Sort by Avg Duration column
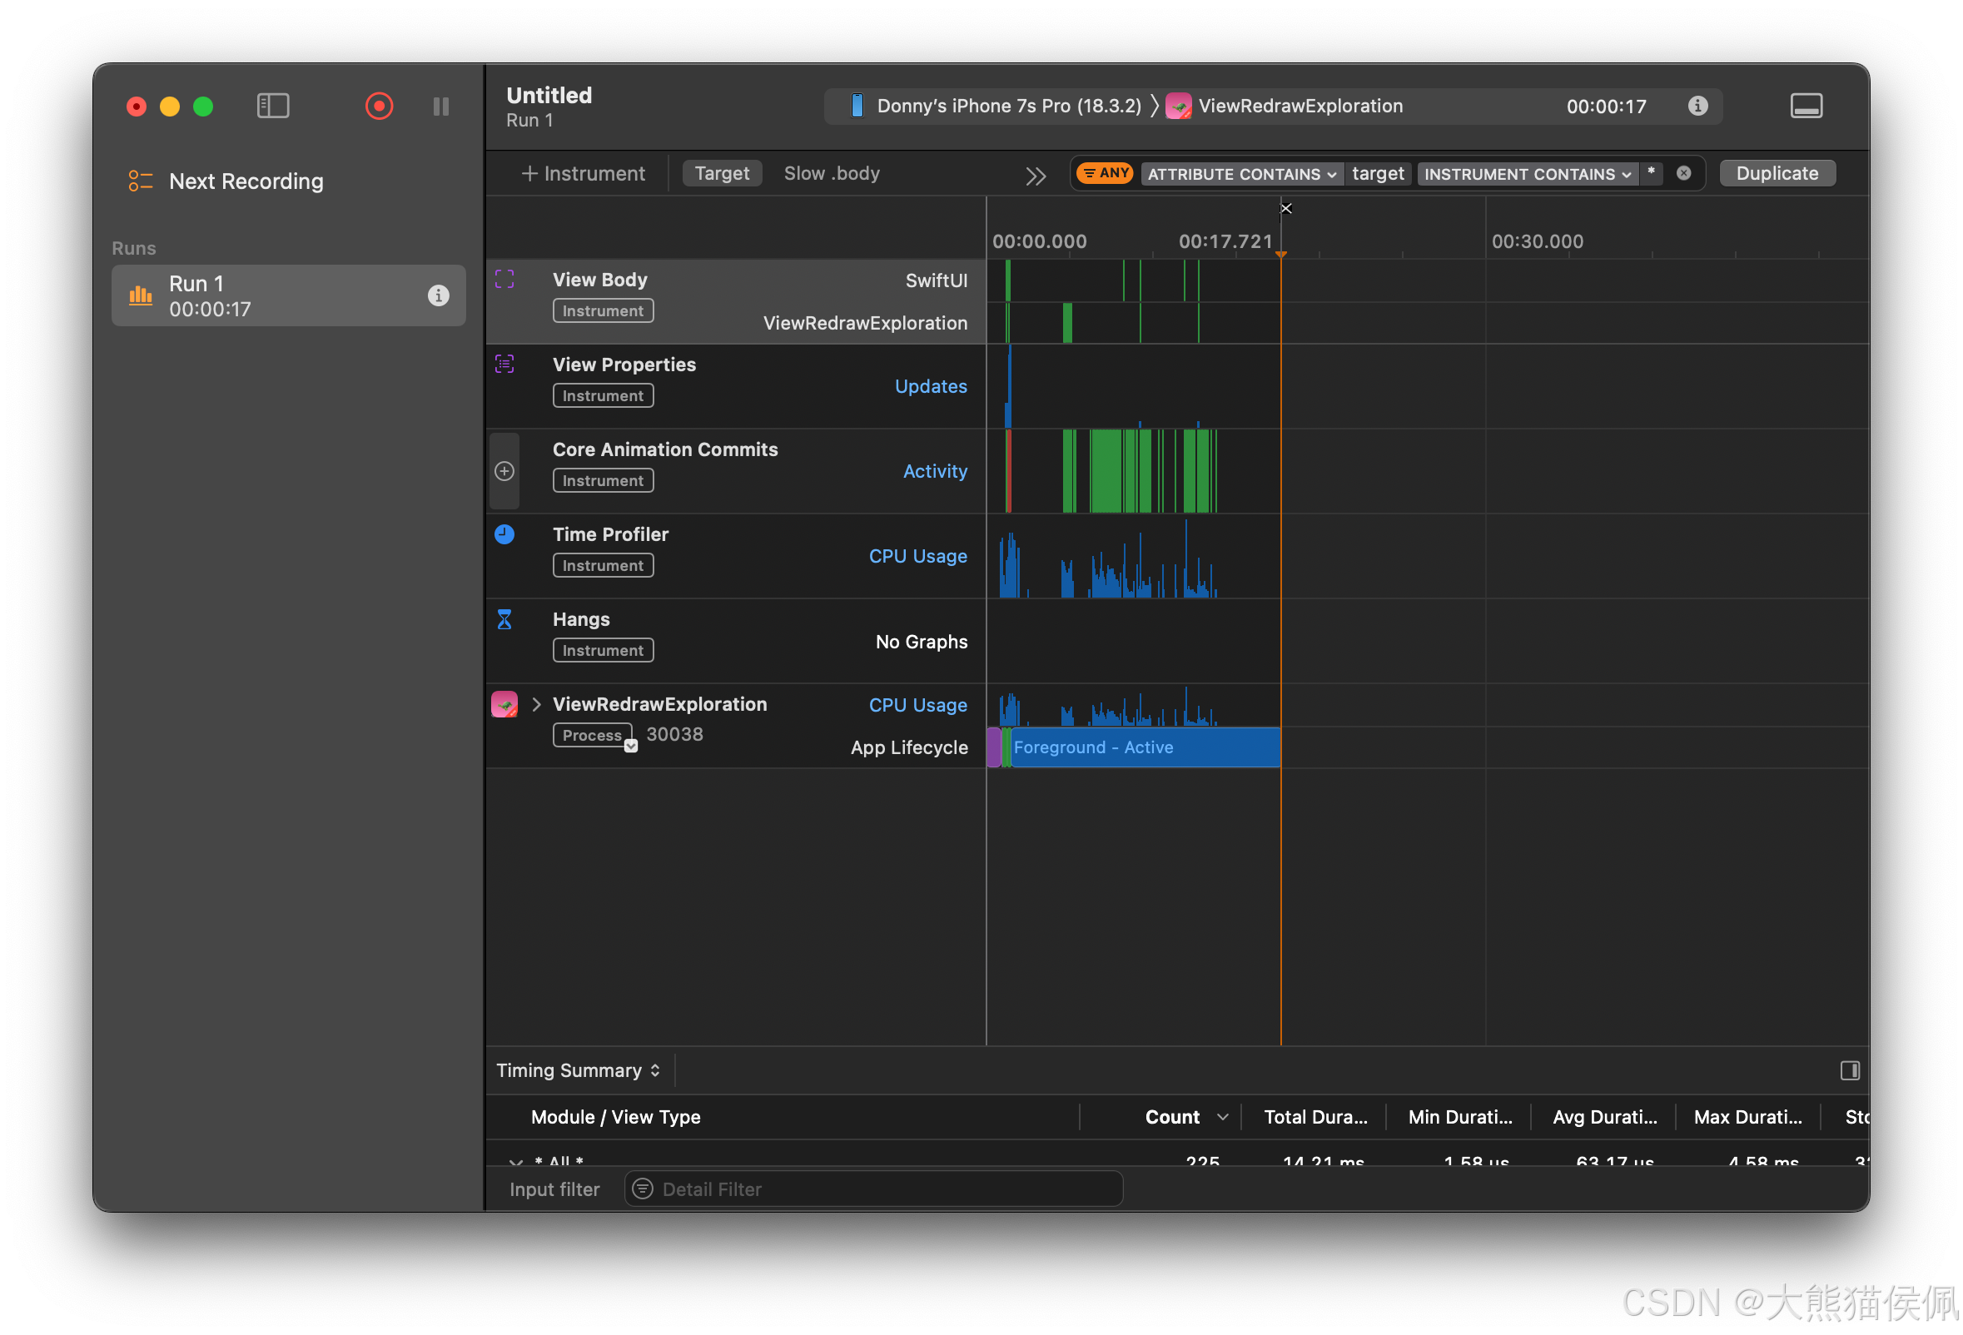 (x=1604, y=1117)
